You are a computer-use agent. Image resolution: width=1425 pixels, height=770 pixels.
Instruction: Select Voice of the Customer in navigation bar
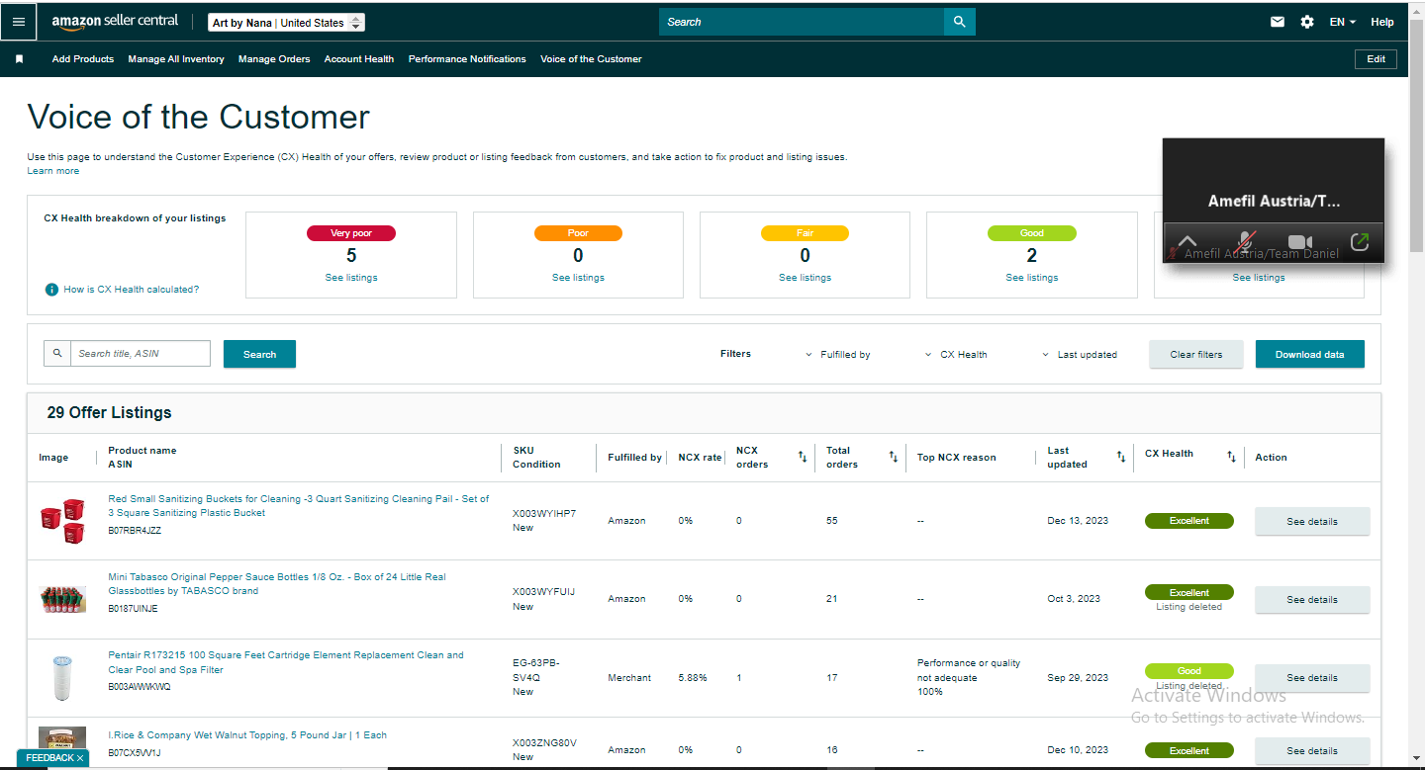tap(591, 59)
